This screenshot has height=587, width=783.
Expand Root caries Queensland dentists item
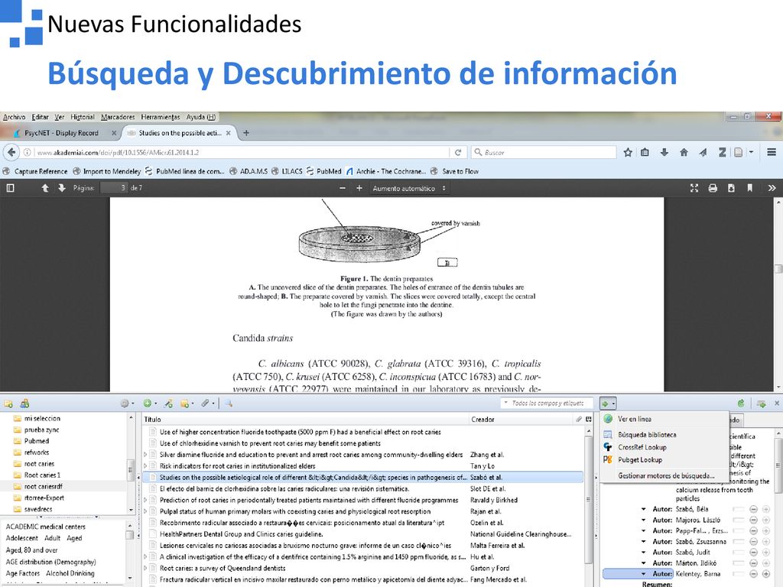[x=145, y=568]
